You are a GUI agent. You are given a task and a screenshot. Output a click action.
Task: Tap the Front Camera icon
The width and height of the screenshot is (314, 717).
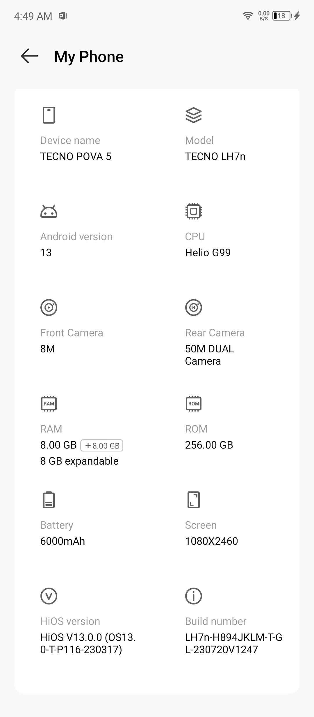49,307
